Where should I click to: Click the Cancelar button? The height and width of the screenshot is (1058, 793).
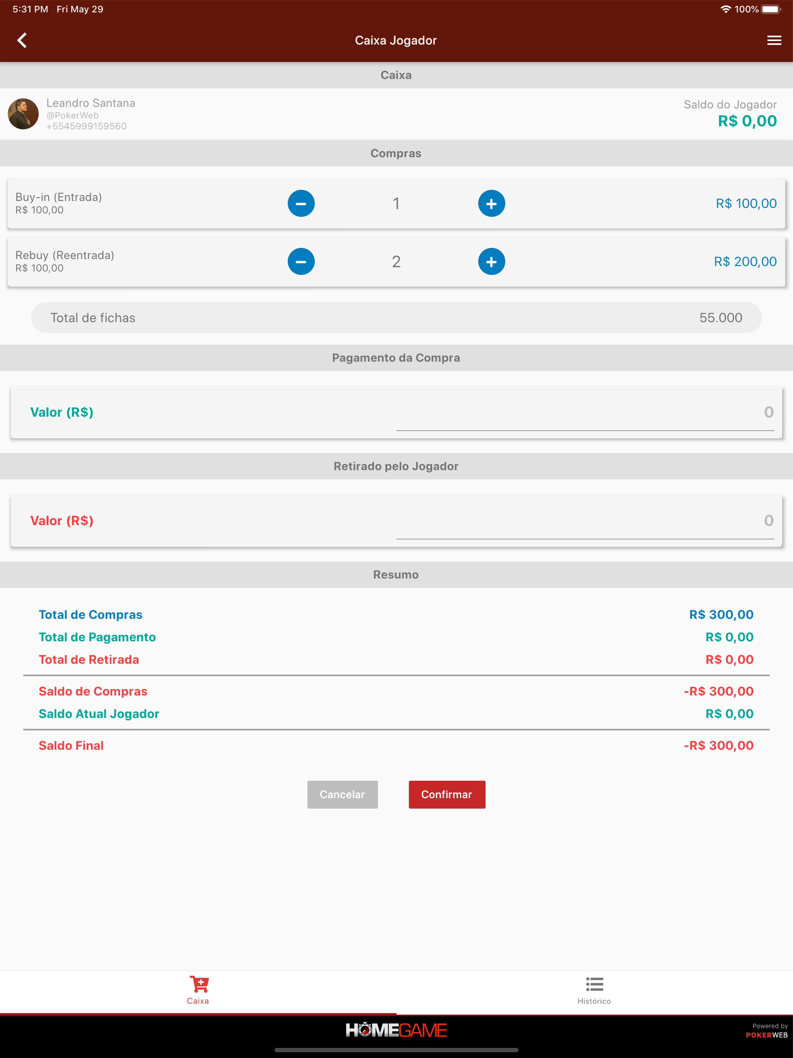tap(342, 794)
